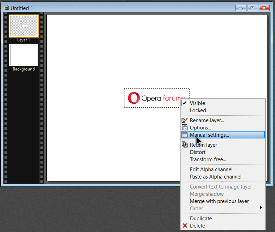Select Distort from context menu
This screenshot has height=232, width=275.
198,152
